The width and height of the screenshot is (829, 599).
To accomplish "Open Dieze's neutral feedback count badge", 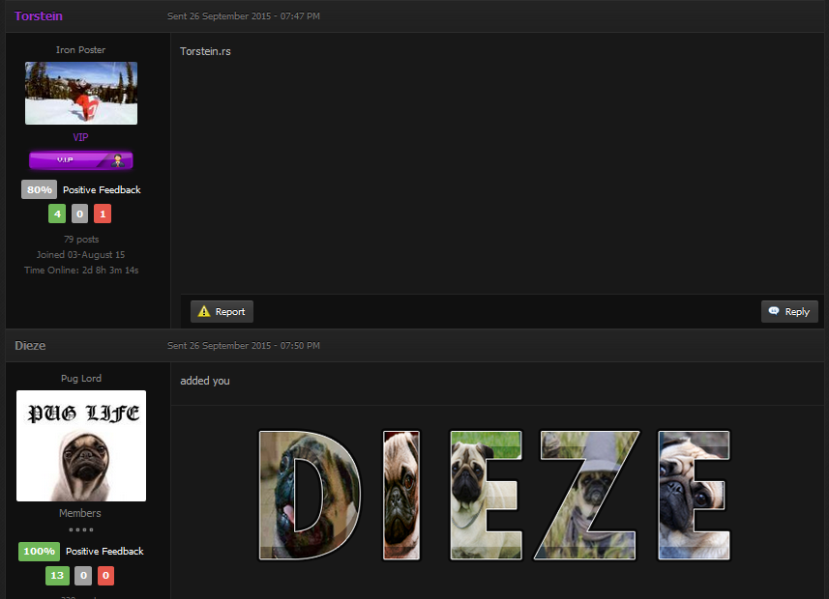I will click(83, 576).
